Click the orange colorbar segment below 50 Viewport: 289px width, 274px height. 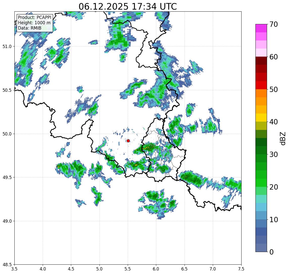point(261,93)
